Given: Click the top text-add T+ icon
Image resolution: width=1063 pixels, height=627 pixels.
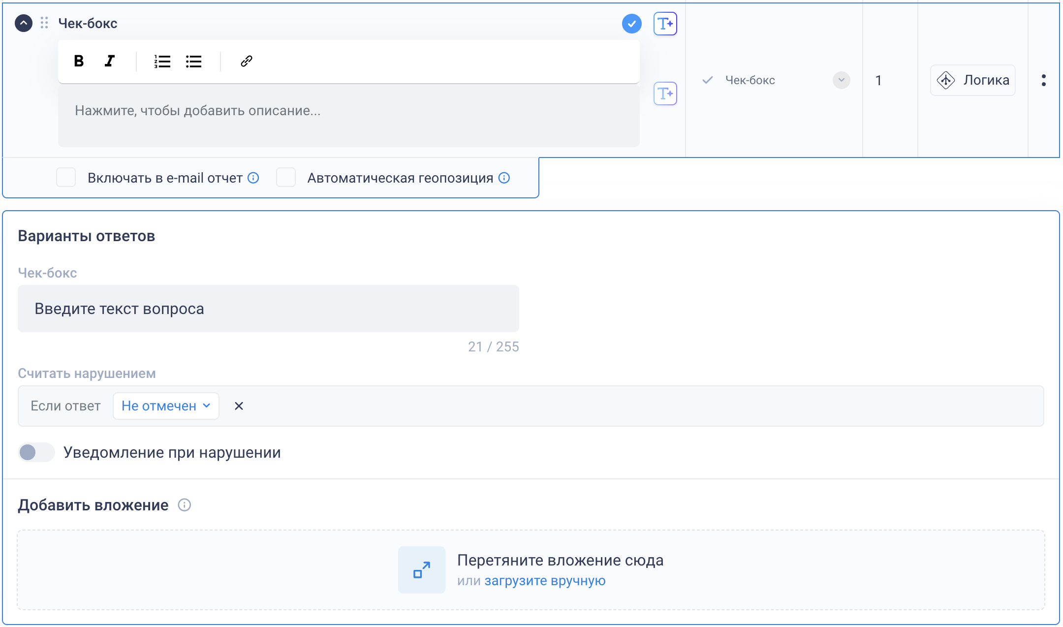Looking at the screenshot, I should pyautogui.click(x=665, y=24).
